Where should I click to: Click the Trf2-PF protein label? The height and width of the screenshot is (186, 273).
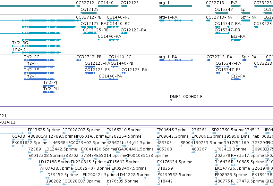pyautogui.click(x=31, y=63)
